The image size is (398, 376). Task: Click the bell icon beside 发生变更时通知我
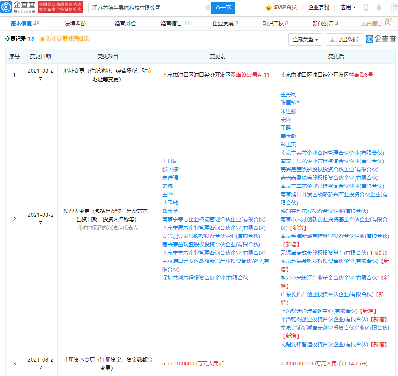pyautogui.click(x=43, y=39)
